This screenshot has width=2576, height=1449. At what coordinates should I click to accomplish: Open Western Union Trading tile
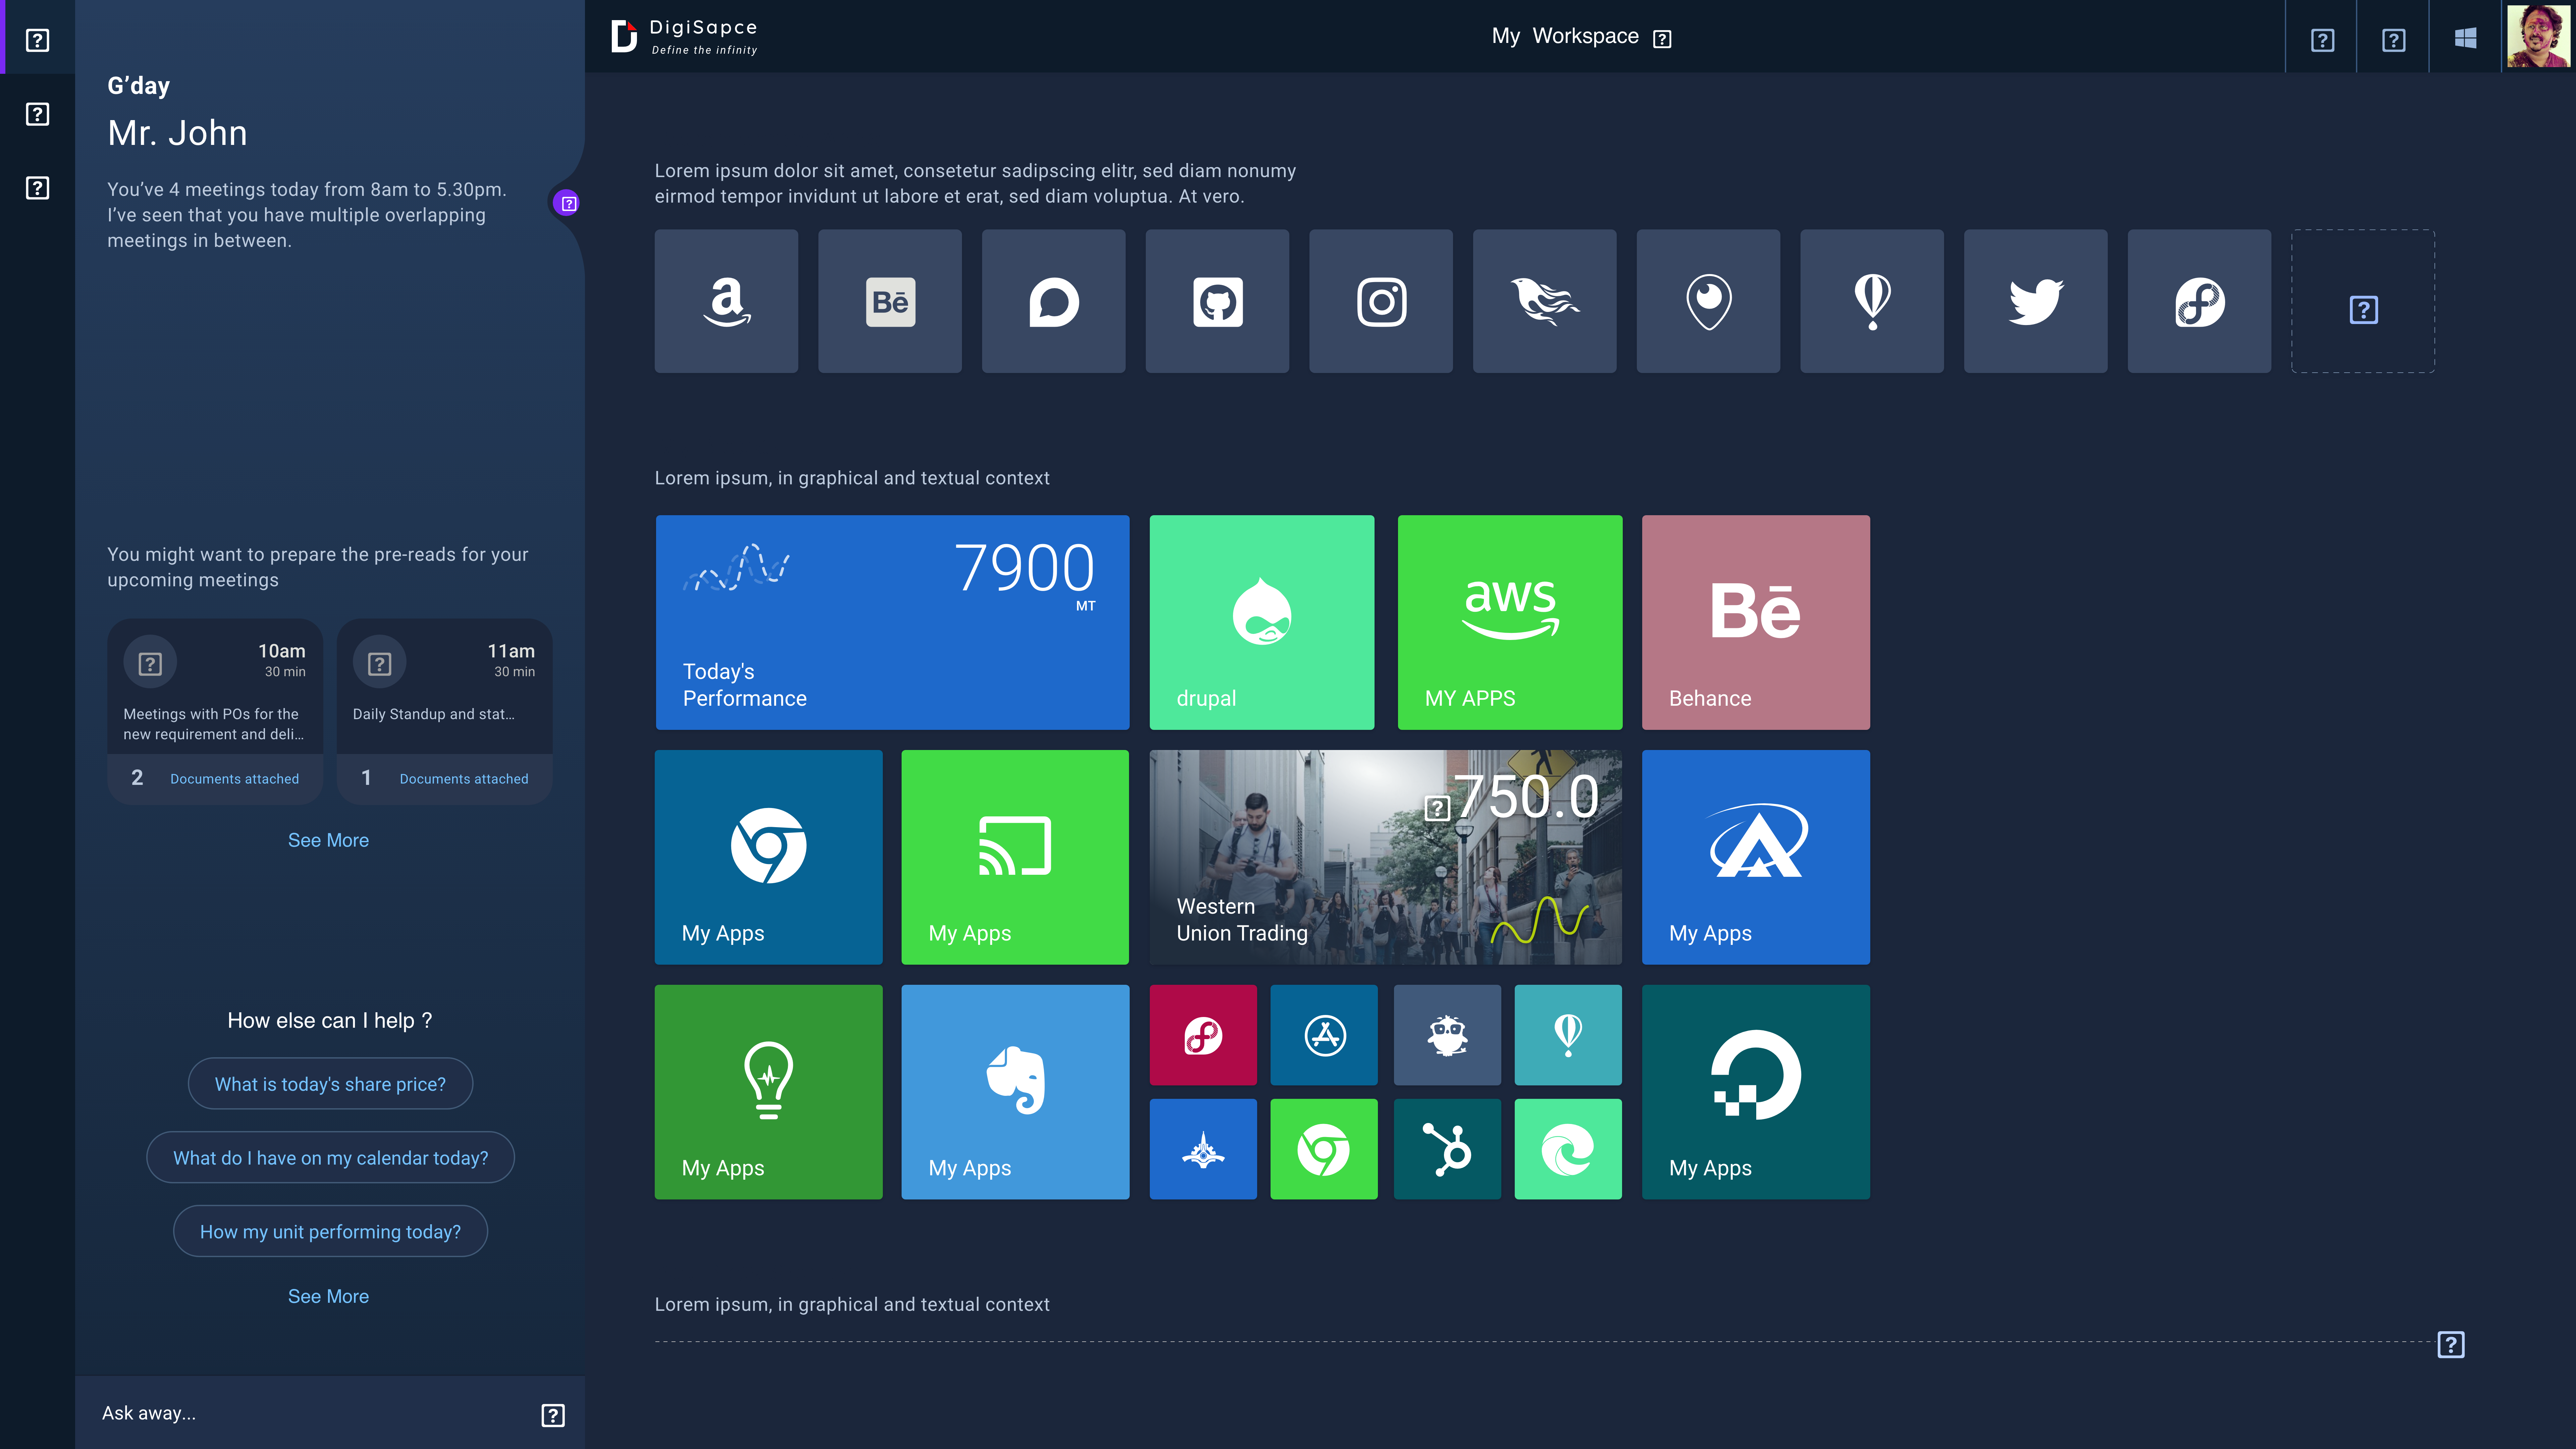(1386, 857)
